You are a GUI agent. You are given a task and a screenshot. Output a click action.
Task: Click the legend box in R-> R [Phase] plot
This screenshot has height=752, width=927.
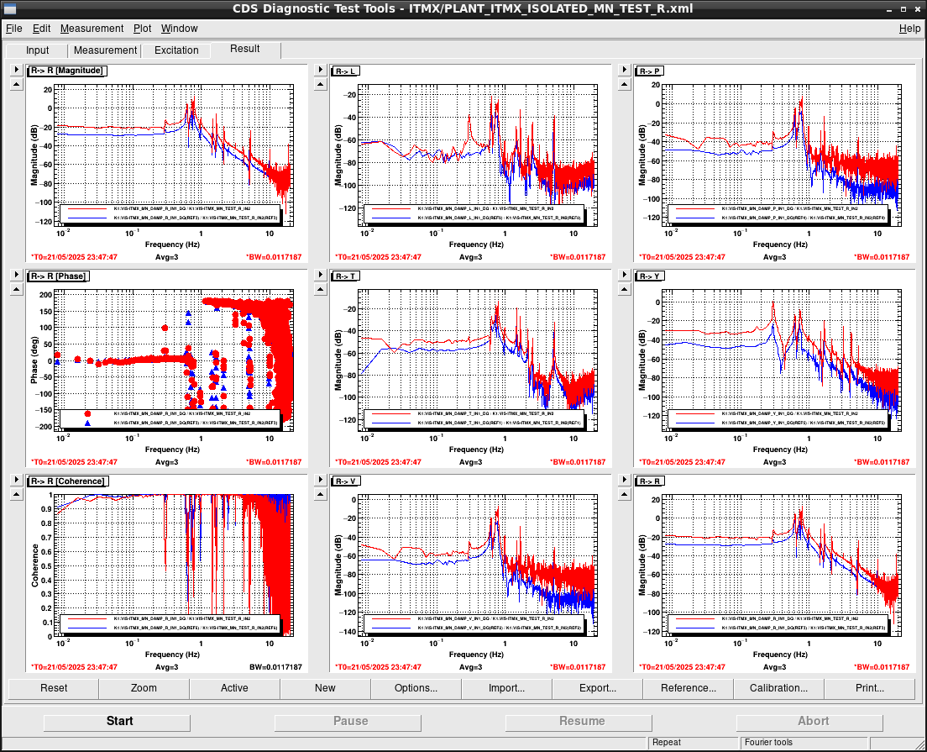pos(170,418)
